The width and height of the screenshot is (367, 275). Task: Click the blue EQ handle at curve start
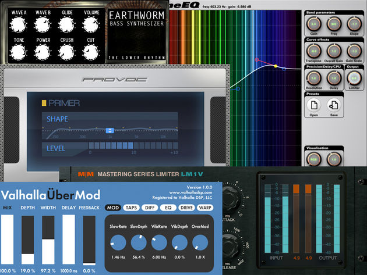(238, 89)
